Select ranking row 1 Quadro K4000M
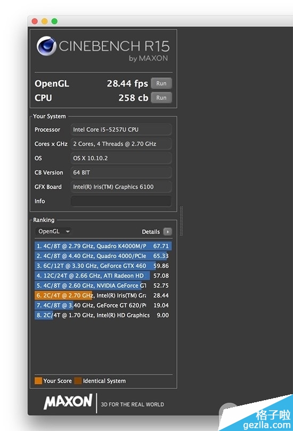The width and height of the screenshot is (293, 431). point(103,246)
